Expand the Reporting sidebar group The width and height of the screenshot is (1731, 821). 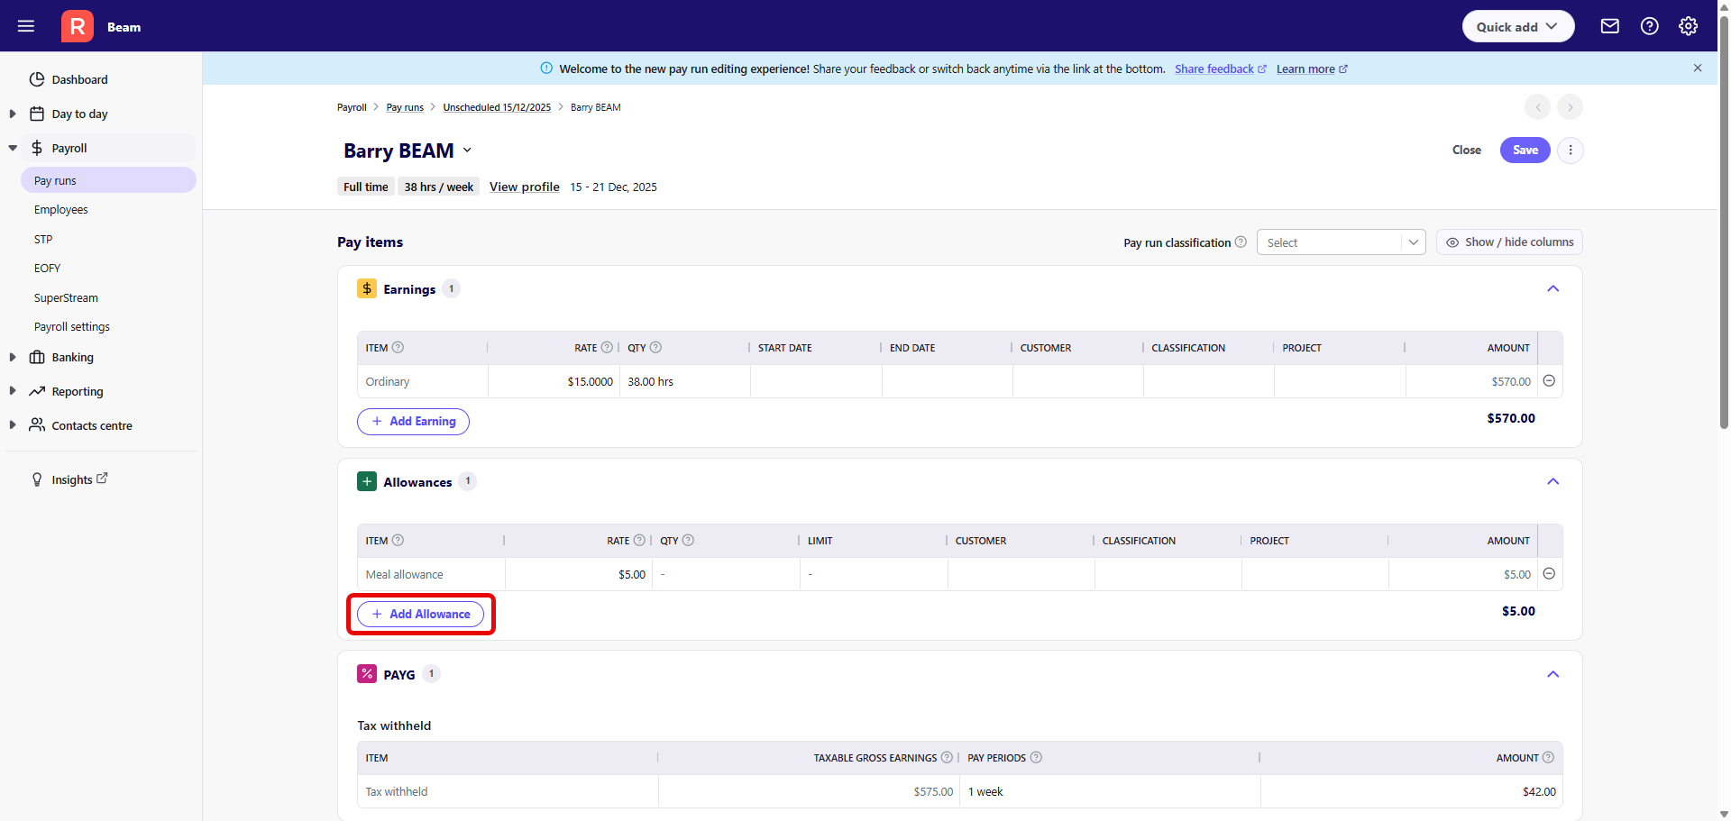point(13,391)
